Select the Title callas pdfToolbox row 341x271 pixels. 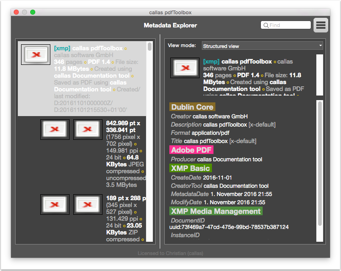point(214,141)
